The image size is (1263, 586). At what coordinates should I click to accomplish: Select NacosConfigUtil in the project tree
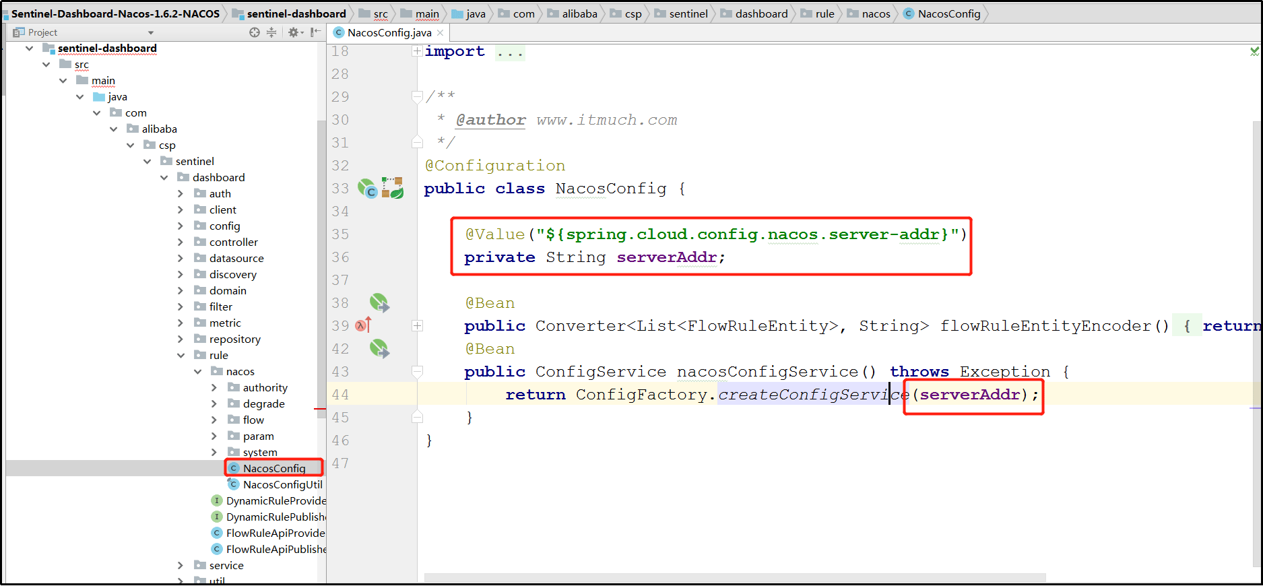tap(282, 484)
